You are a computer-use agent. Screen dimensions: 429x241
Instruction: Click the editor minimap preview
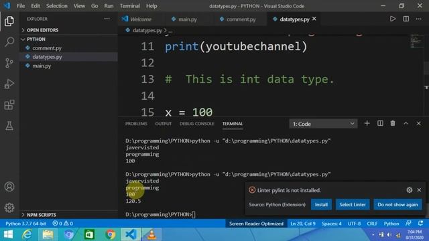pos(416,41)
